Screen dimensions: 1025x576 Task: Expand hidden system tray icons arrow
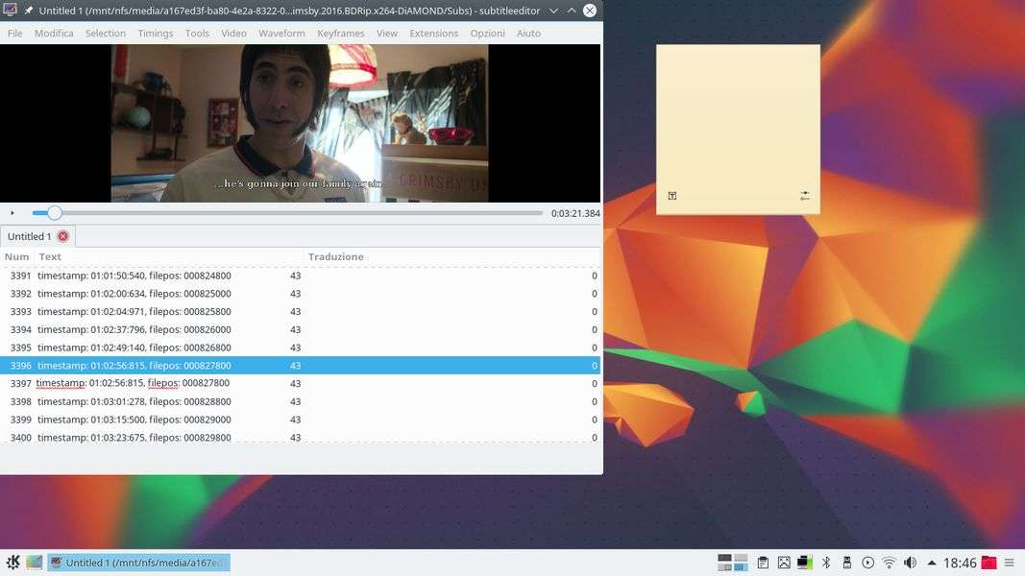(932, 563)
